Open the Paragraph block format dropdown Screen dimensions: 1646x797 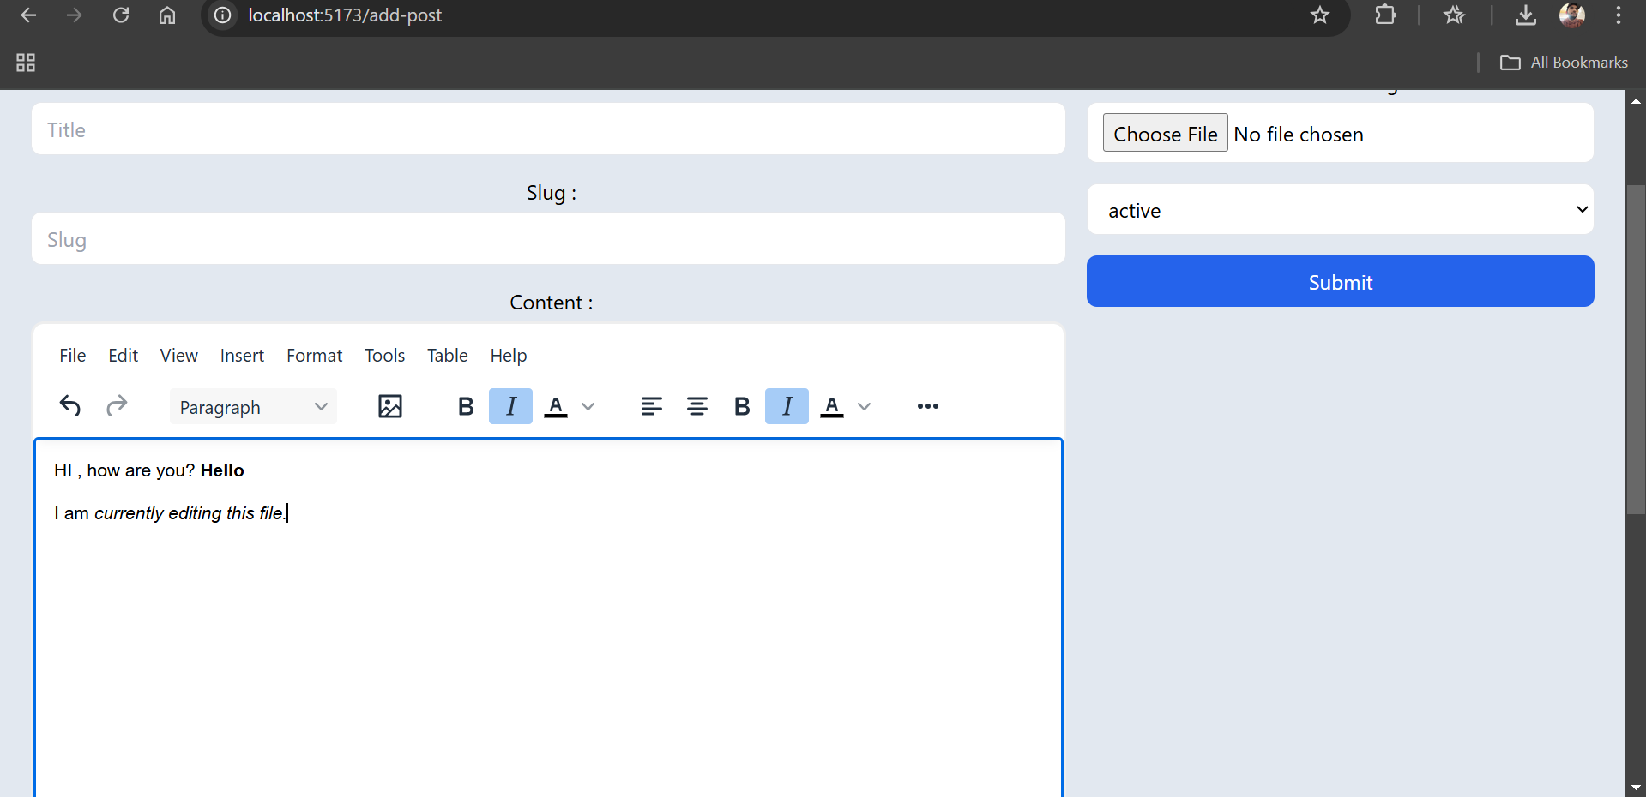coord(253,407)
